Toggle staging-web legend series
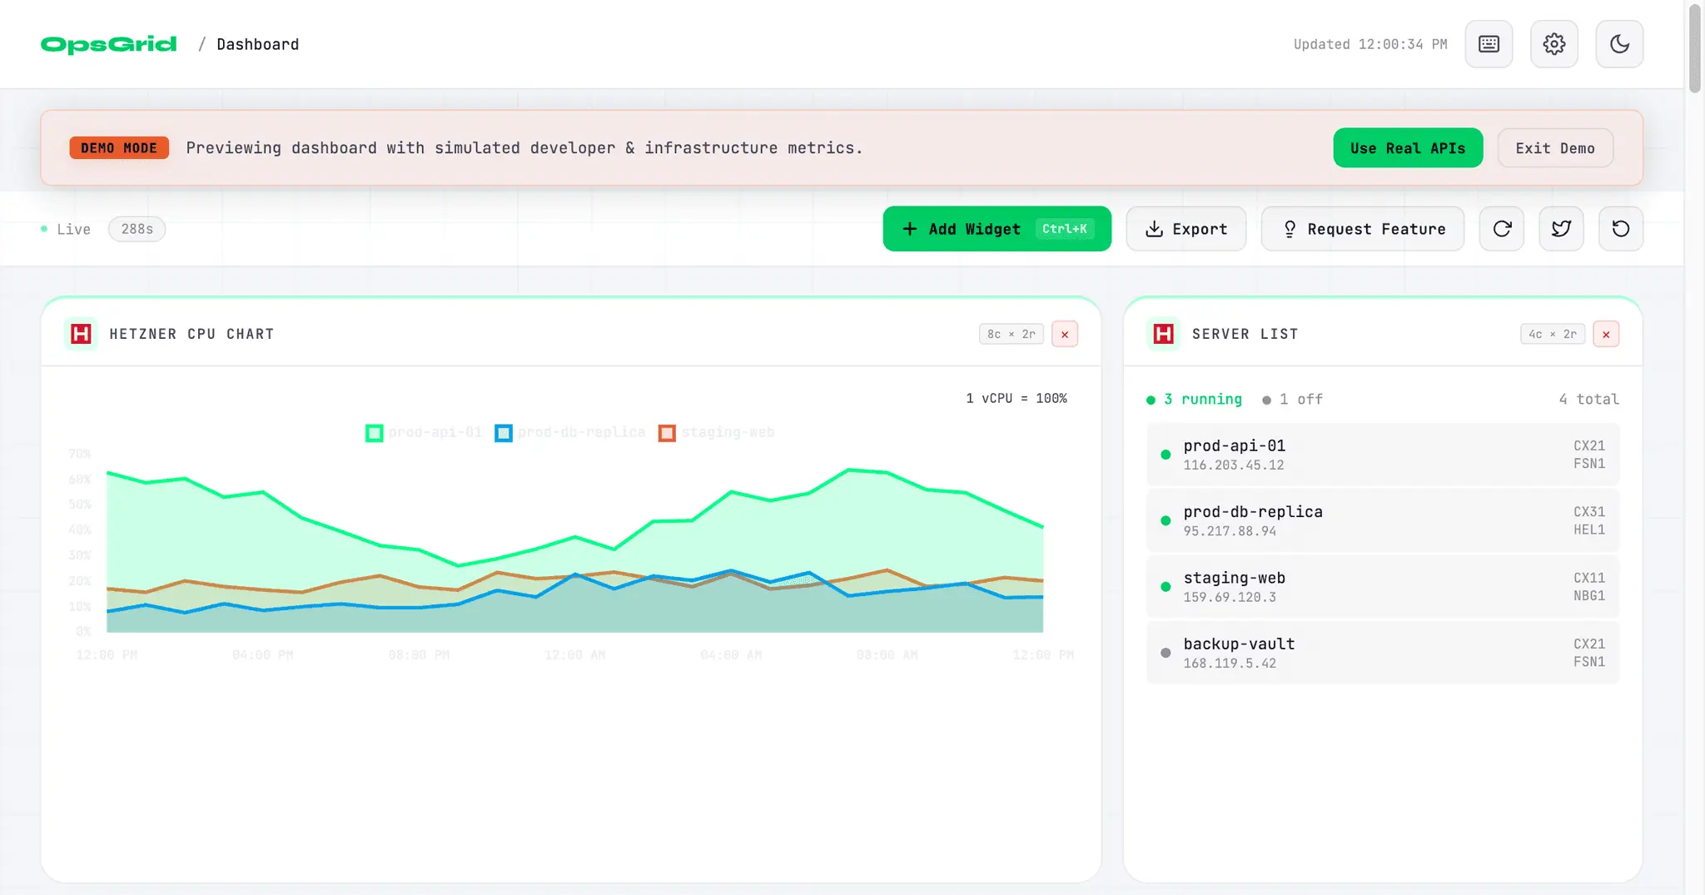This screenshot has width=1705, height=895. [716, 432]
